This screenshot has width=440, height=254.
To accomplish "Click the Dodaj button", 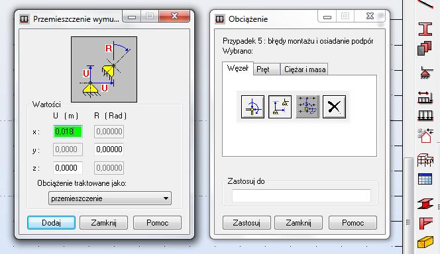I will tap(51, 223).
